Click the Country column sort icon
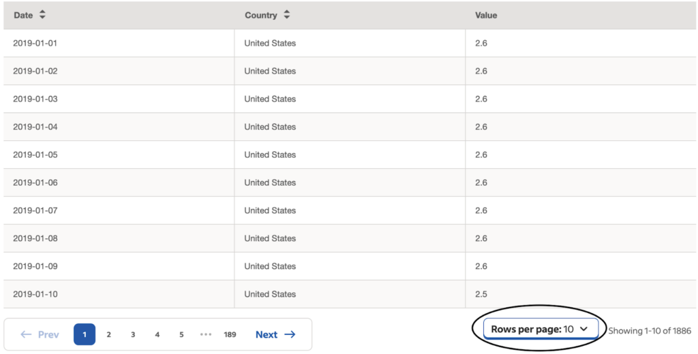698x354 pixels. (287, 15)
